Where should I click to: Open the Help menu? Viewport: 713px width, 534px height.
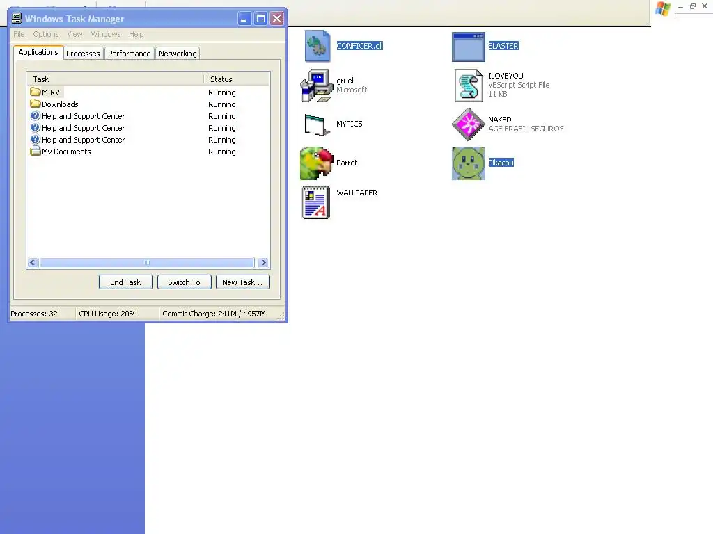136,34
